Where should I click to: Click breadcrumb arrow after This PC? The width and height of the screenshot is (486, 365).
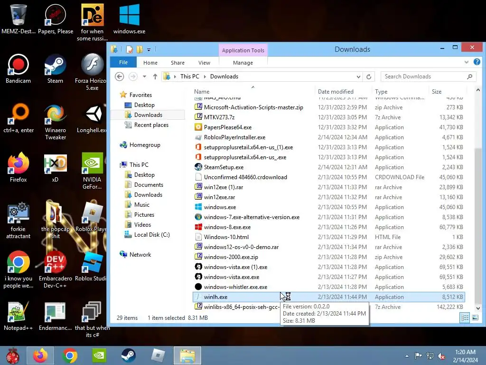pyautogui.click(x=205, y=77)
